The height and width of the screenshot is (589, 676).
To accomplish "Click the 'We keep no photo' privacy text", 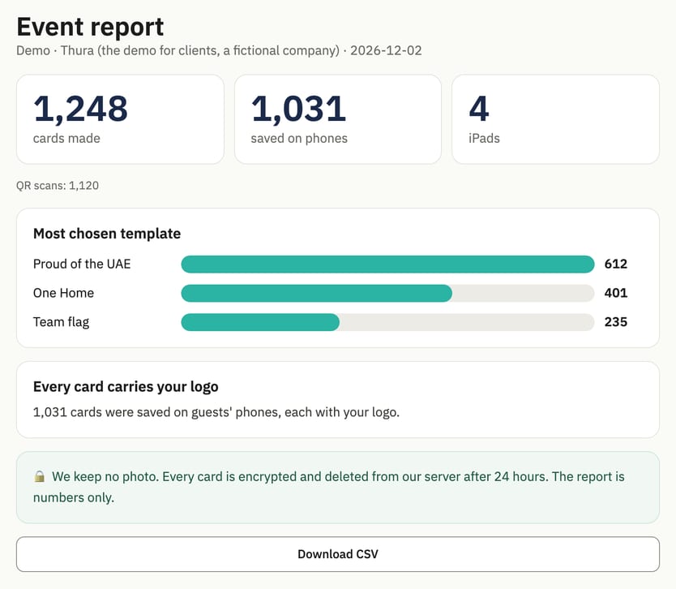I will point(329,487).
